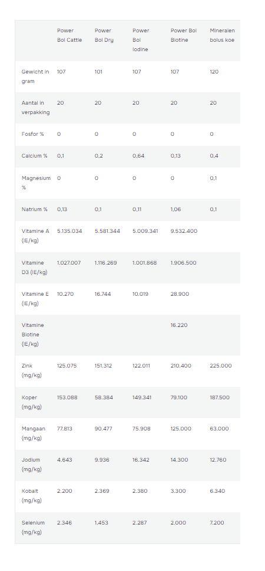The width and height of the screenshot is (265, 571).
Task: Select the Gewicht in gram row label
Action: click(35, 76)
